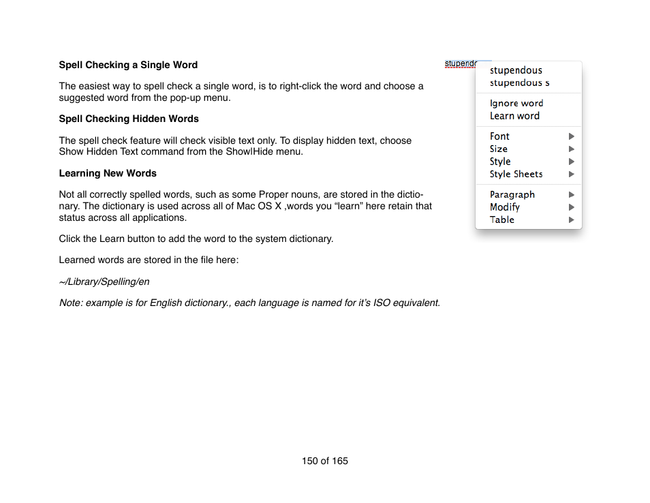Click the italic note starting 'Note: example is for English'
The image size is (650, 503).
[249, 303]
